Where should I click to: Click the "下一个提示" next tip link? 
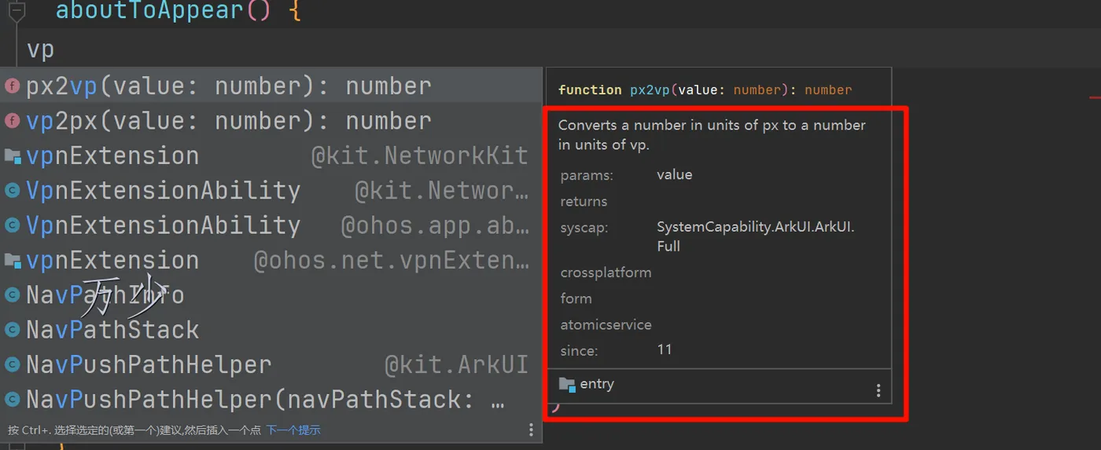coord(293,430)
